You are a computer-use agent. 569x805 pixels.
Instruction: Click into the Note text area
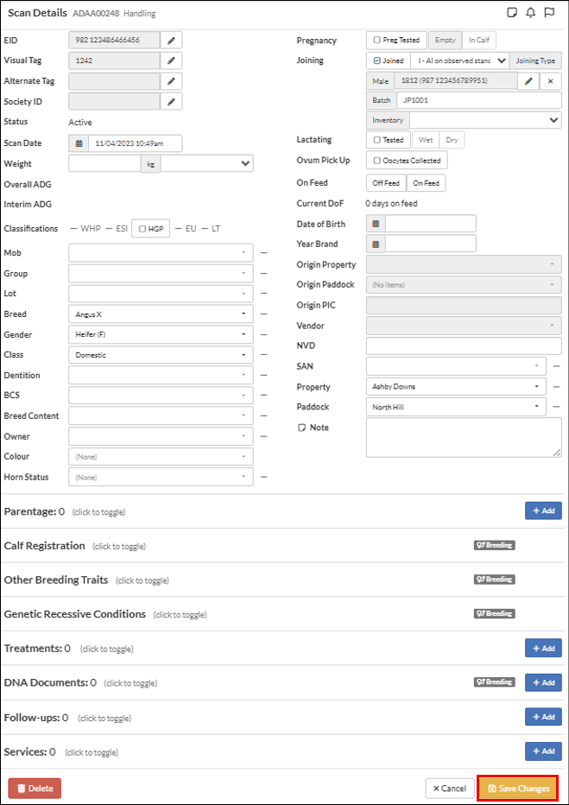click(463, 437)
